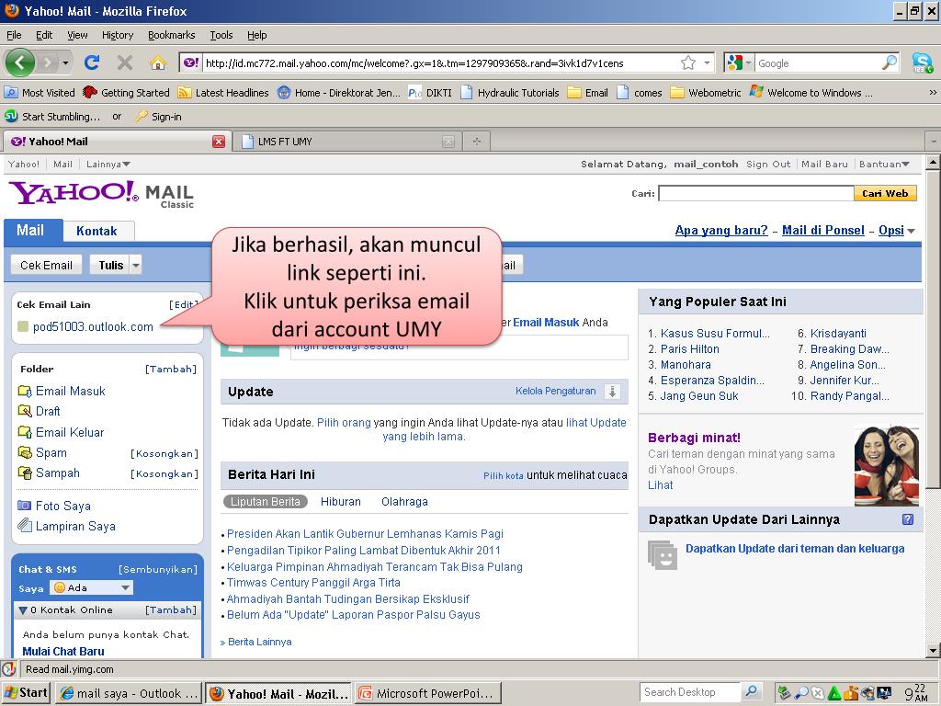
Task: Switch to the LMS FT UMY tab
Action: [346, 142]
